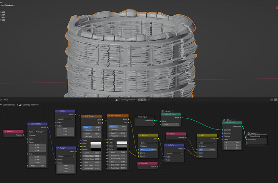Click the Selection input socket on Set Position

pos(222,133)
